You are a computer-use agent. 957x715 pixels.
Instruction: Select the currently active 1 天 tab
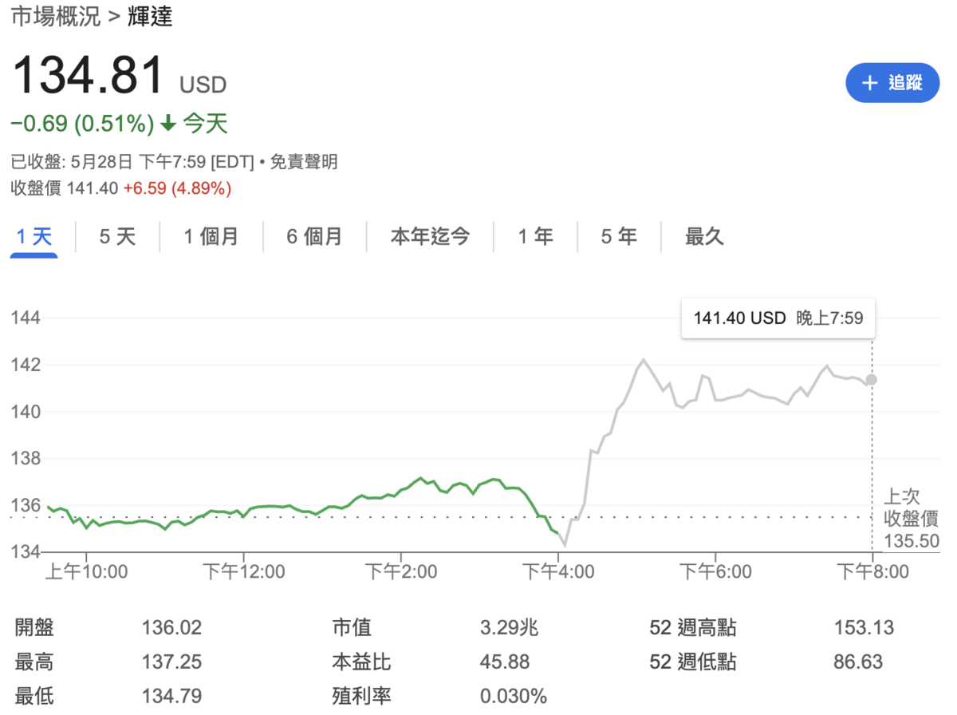(33, 236)
